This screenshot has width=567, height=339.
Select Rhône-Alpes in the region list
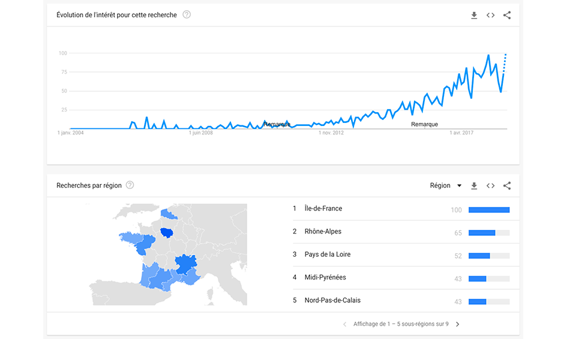[x=323, y=232]
